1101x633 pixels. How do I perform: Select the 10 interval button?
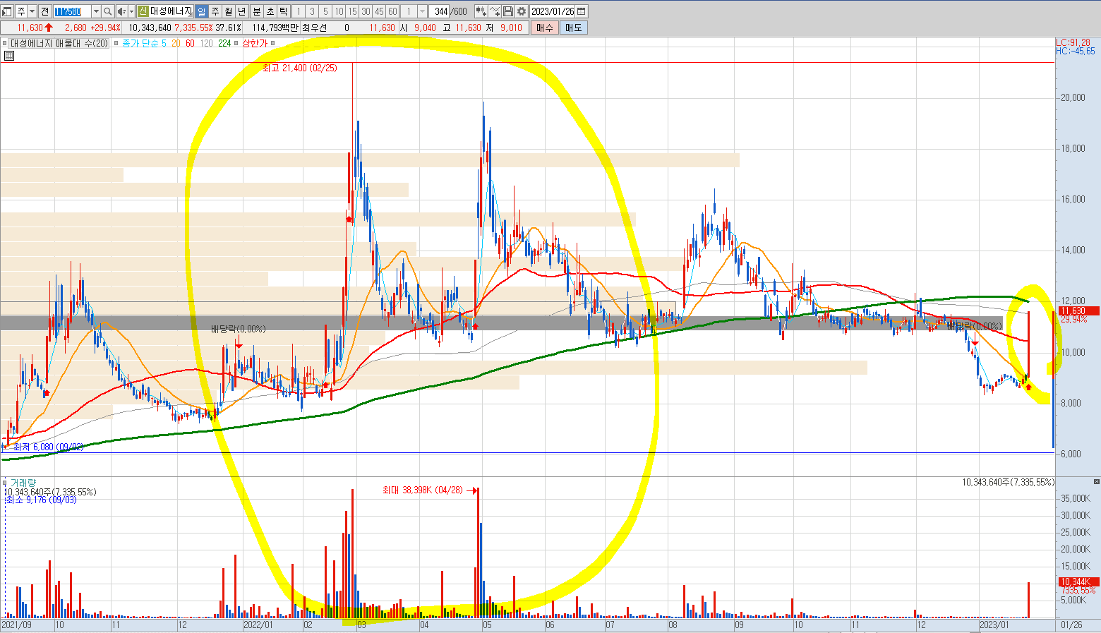coord(339,11)
